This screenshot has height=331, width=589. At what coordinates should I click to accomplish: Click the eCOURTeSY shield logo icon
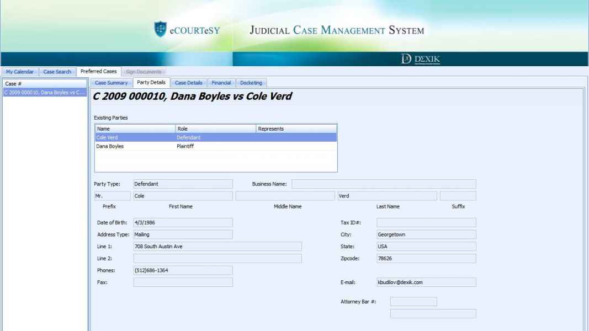[x=161, y=29]
